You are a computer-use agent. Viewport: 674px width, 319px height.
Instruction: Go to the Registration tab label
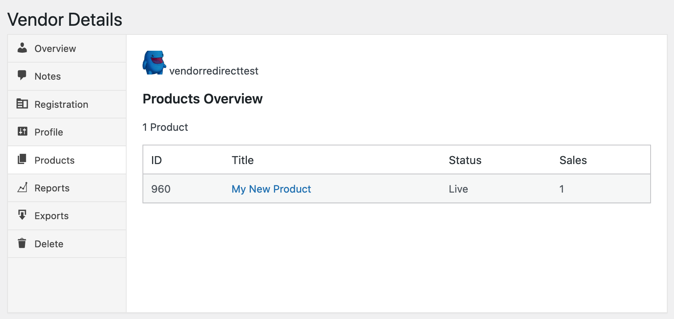click(x=61, y=105)
